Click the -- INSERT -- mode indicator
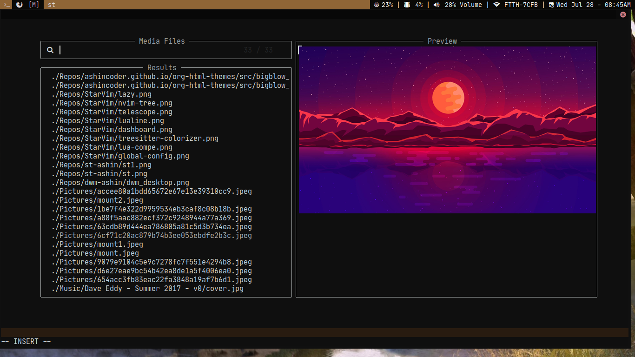Screen dimensions: 635x357 click(26, 341)
